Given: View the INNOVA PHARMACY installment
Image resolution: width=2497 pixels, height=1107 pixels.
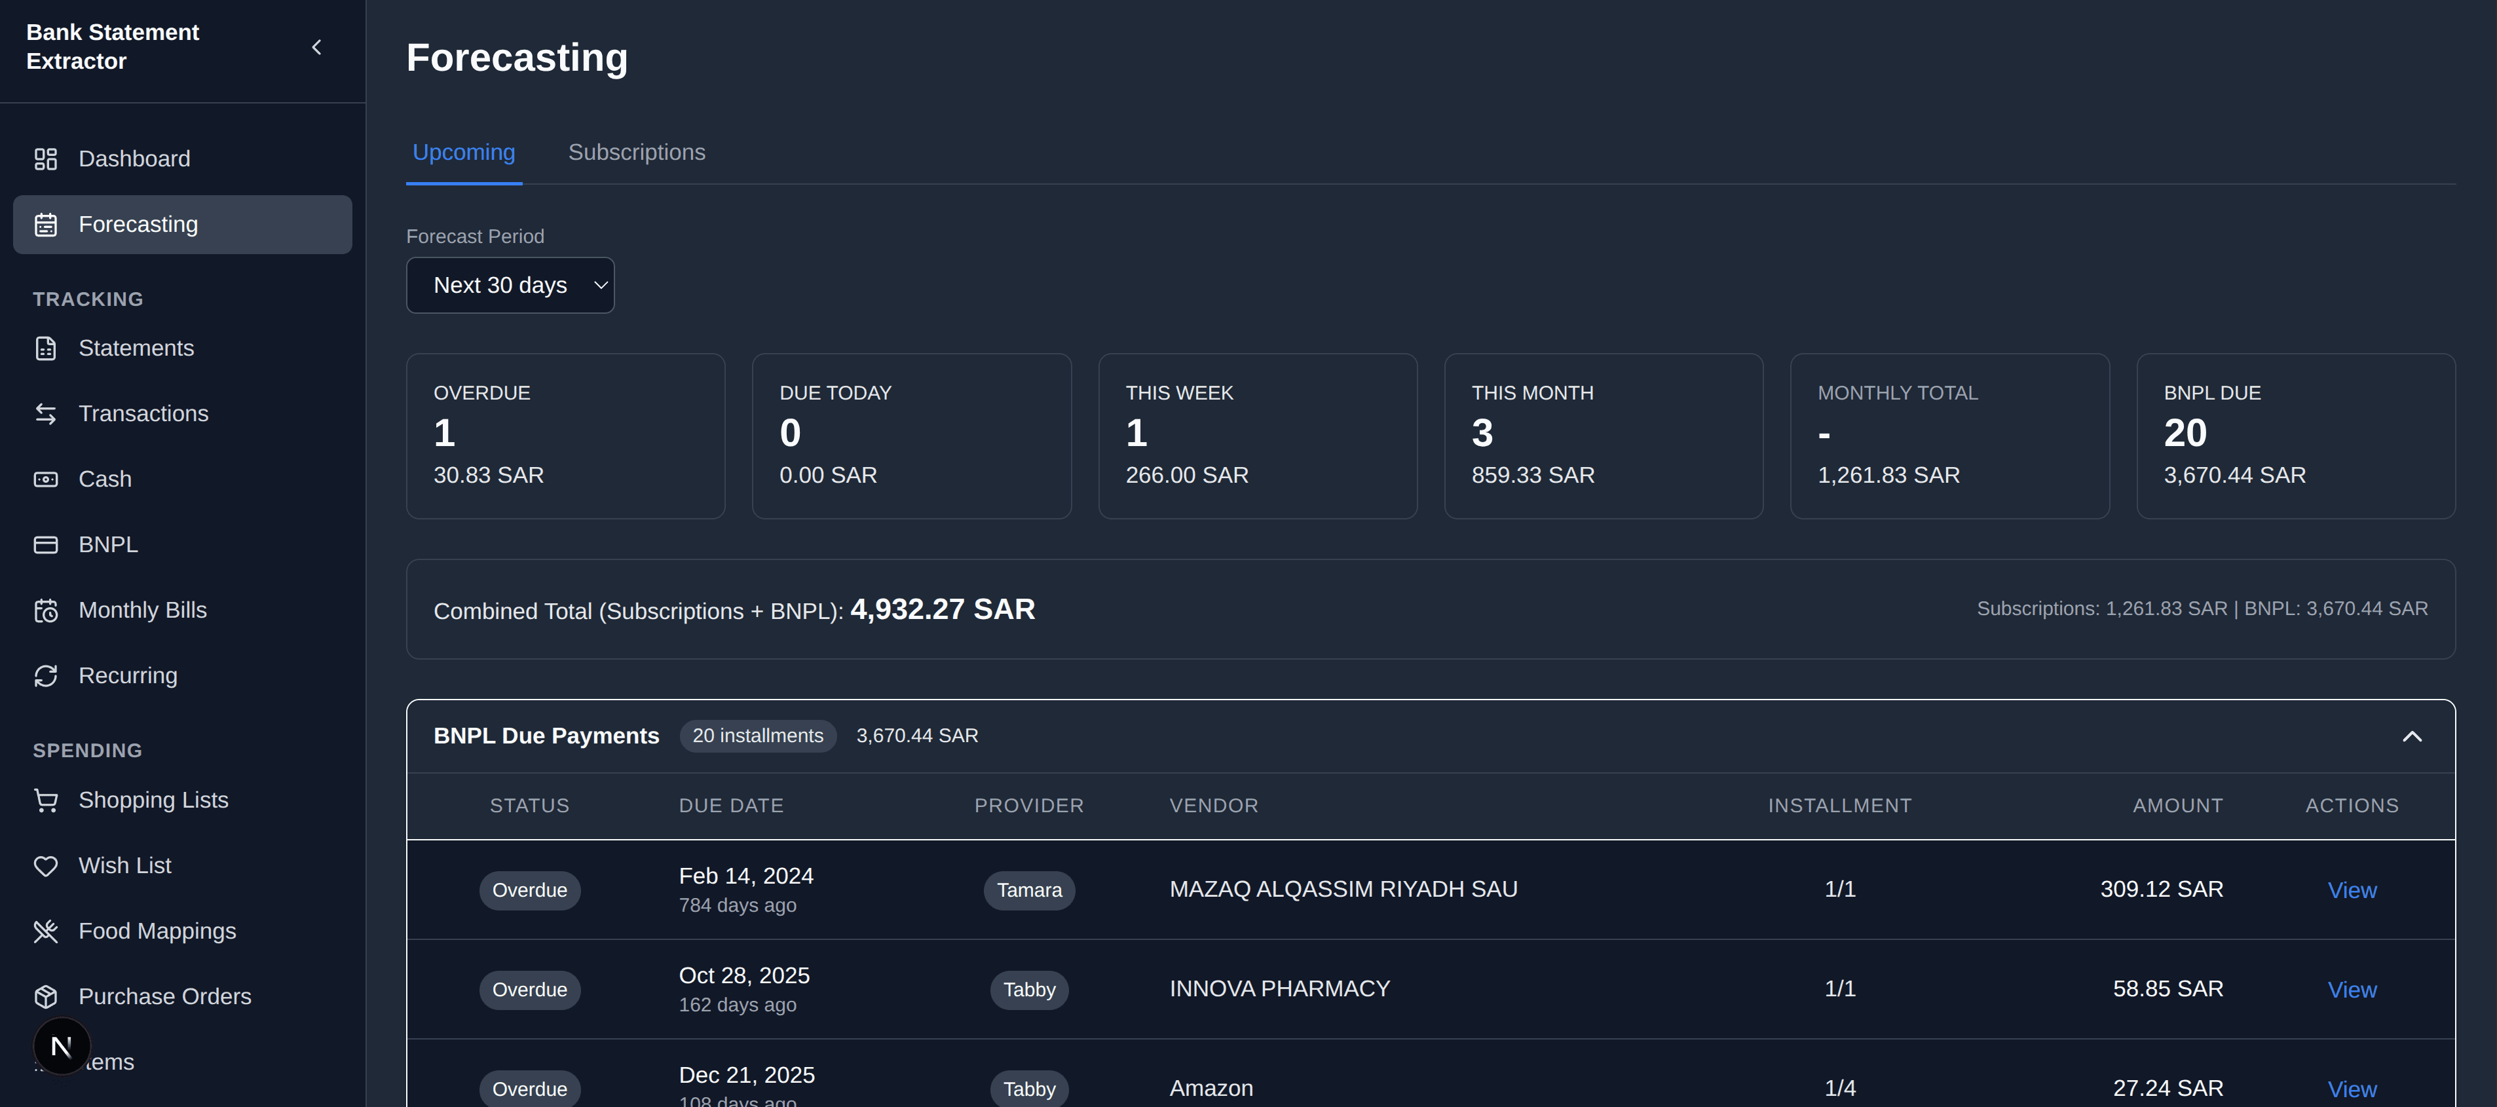Looking at the screenshot, I should (2351, 990).
